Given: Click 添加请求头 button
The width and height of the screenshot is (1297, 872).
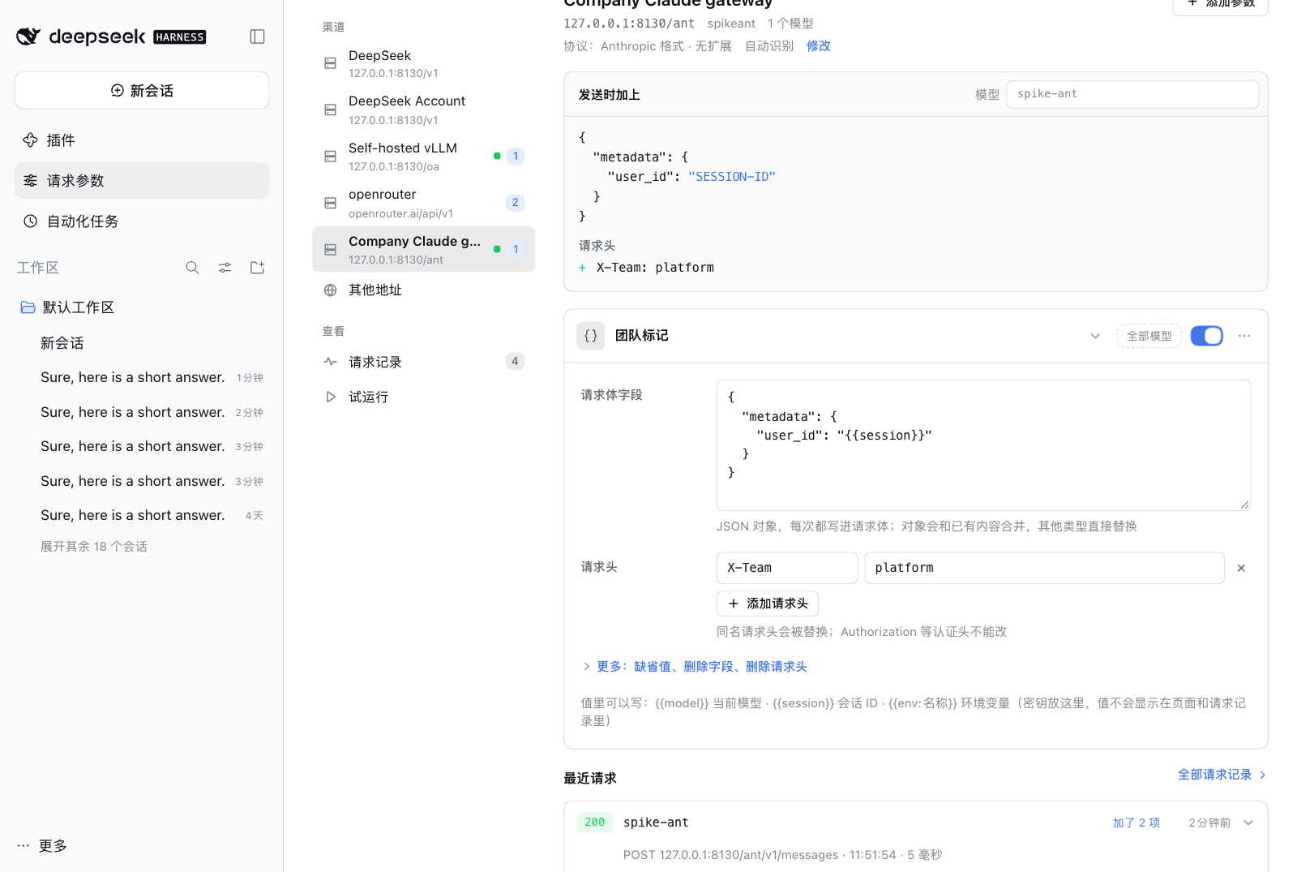Looking at the screenshot, I should (x=767, y=604).
